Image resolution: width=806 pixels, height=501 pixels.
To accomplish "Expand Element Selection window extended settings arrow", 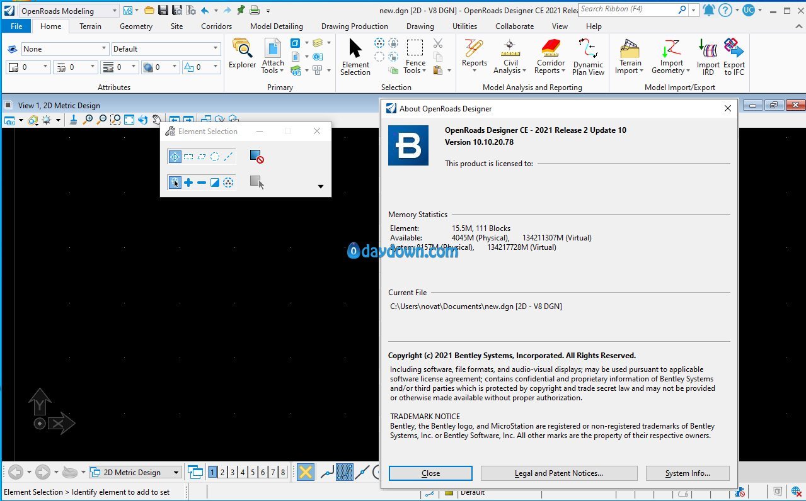I will [320, 186].
